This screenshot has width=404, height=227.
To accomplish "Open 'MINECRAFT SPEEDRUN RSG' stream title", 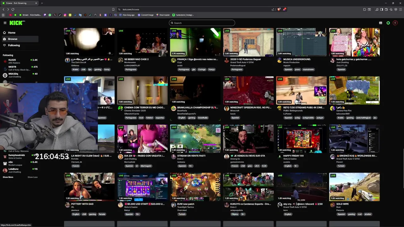I will click(x=251, y=108).
